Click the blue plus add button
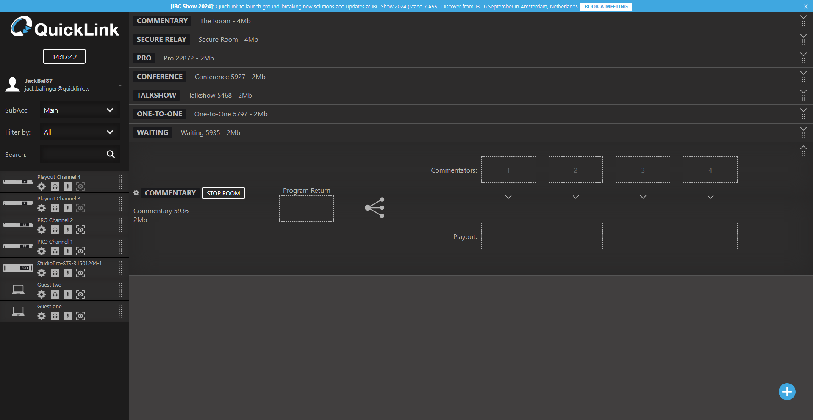The height and width of the screenshot is (420, 813). point(787,392)
